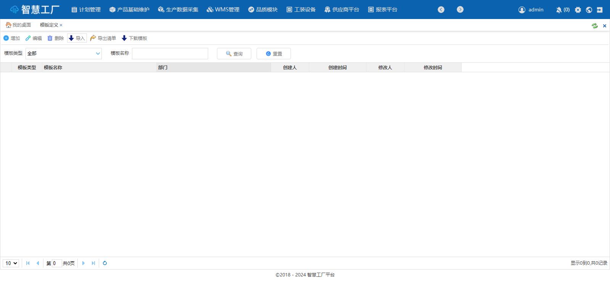The height and width of the screenshot is (281, 610).
Task: Open the page size selector
Action: [11, 263]
